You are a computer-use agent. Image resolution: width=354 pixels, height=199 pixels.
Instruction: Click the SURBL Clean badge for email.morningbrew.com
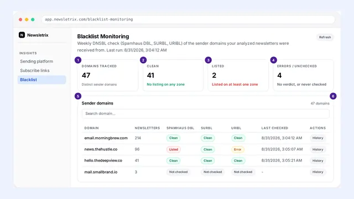pyautogui.click(x=208, y=138)
